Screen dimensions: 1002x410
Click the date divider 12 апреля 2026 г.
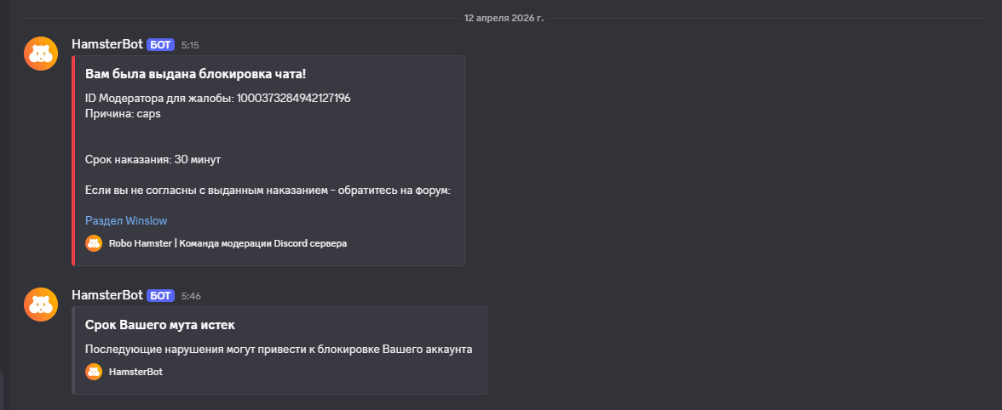504,17
